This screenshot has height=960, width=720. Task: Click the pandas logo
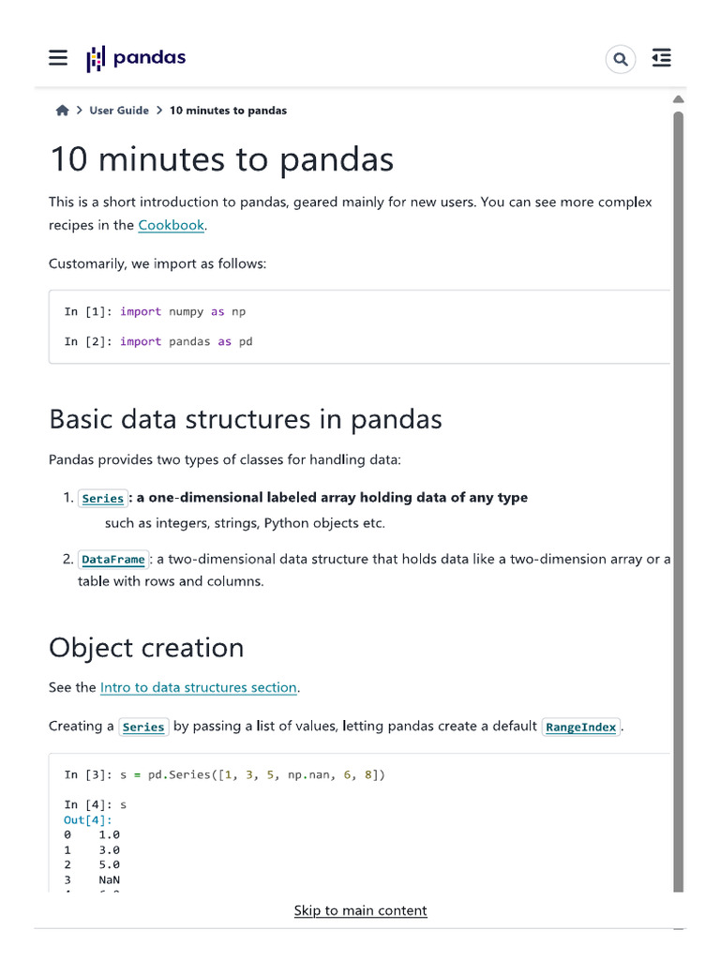coord(136,59)
